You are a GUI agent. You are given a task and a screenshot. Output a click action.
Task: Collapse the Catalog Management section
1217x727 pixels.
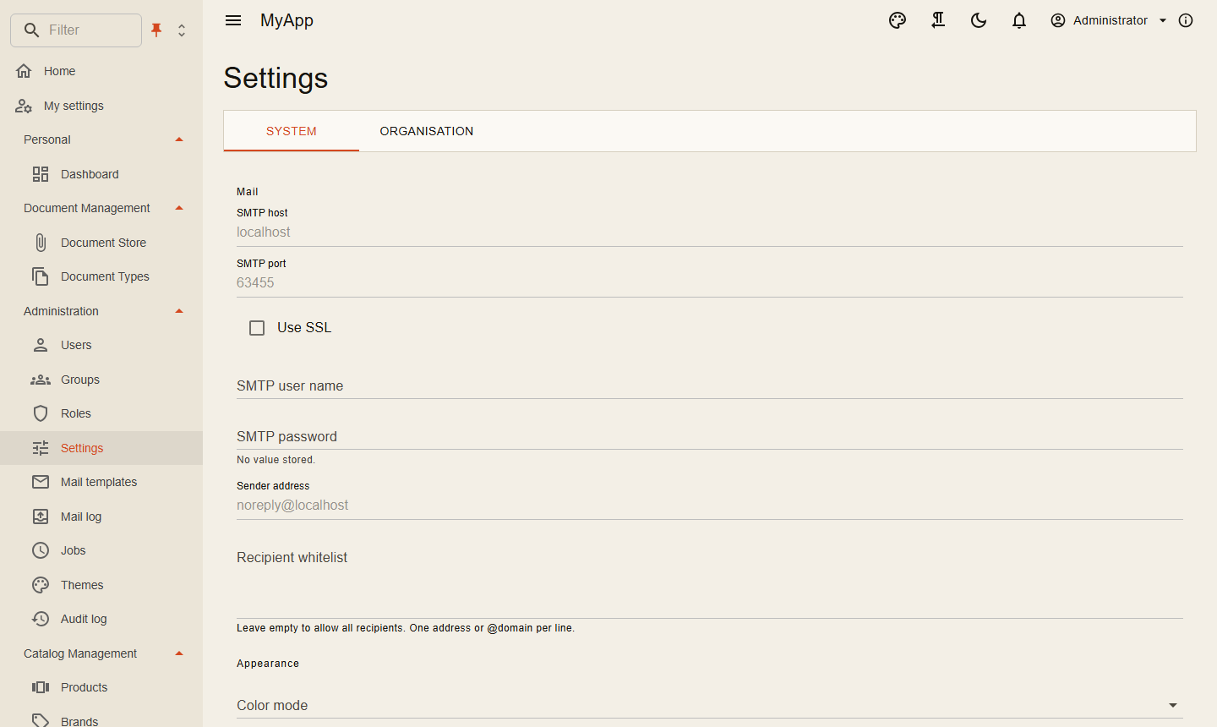click(x=179, y=653)
